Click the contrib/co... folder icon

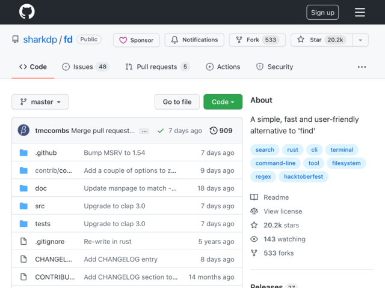coord(23,170)
